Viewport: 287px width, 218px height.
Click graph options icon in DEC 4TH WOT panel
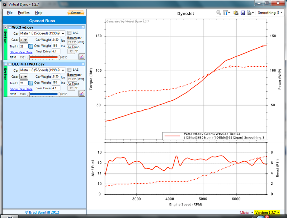(81, 93)
